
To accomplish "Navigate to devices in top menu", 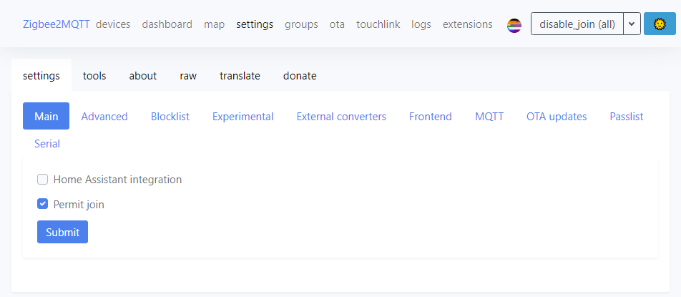I will coord(113,24).
